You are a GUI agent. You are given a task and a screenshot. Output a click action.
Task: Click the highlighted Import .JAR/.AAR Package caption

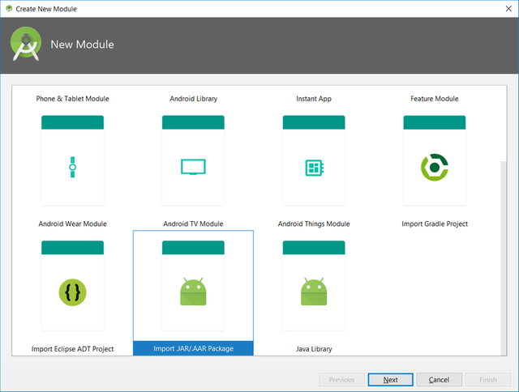pos(193,349)
